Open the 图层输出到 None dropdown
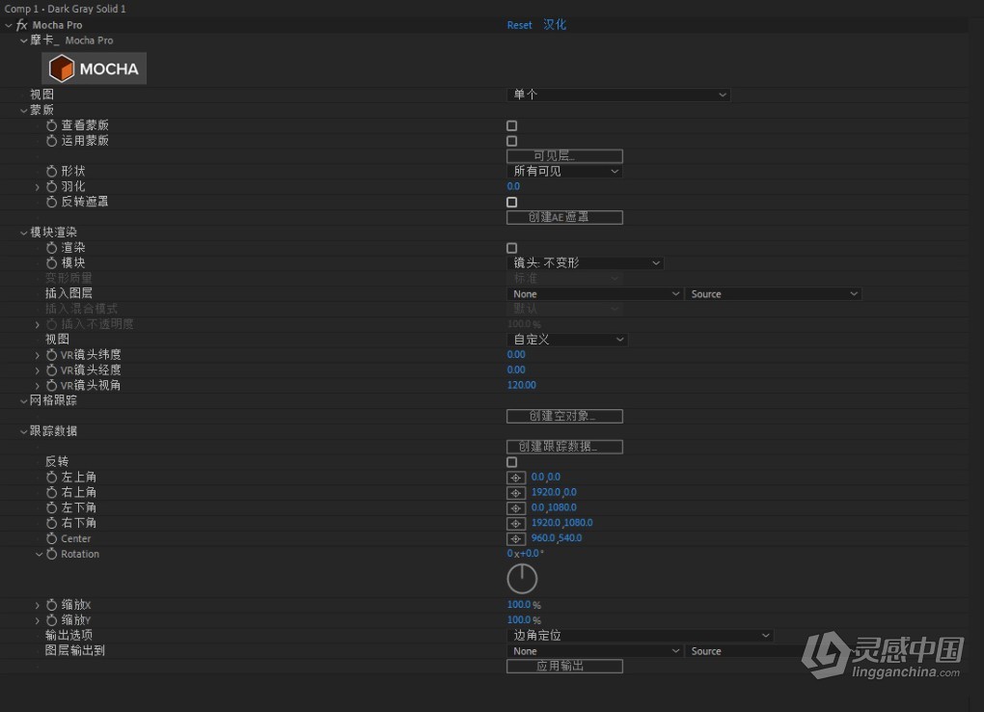The width and height of the screenshot is (984, 712). point(594,651)
